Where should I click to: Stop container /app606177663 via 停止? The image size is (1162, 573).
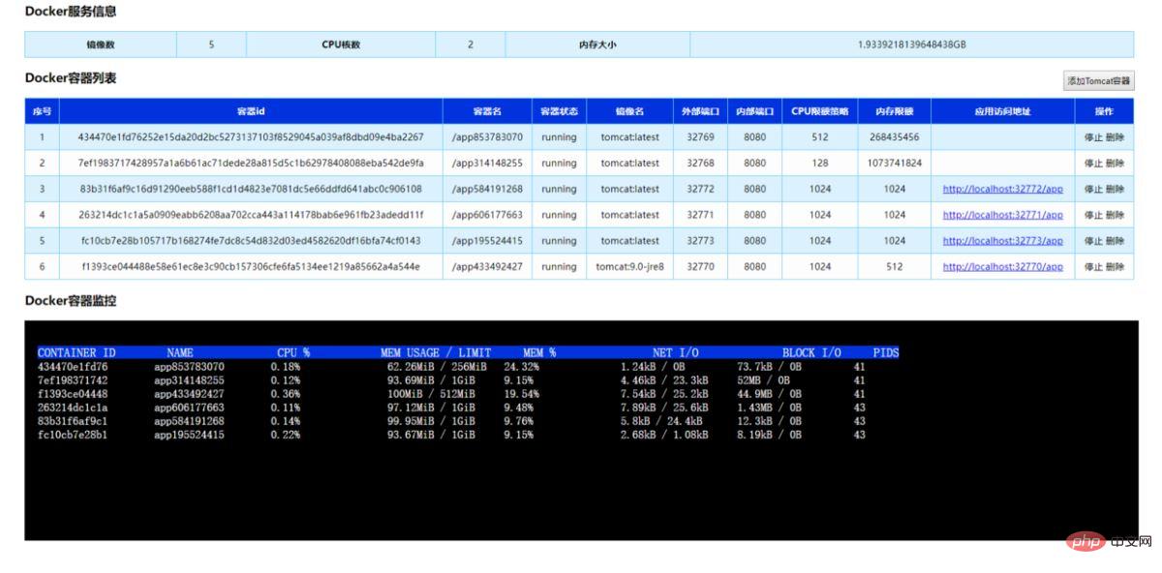(1093, 215)
